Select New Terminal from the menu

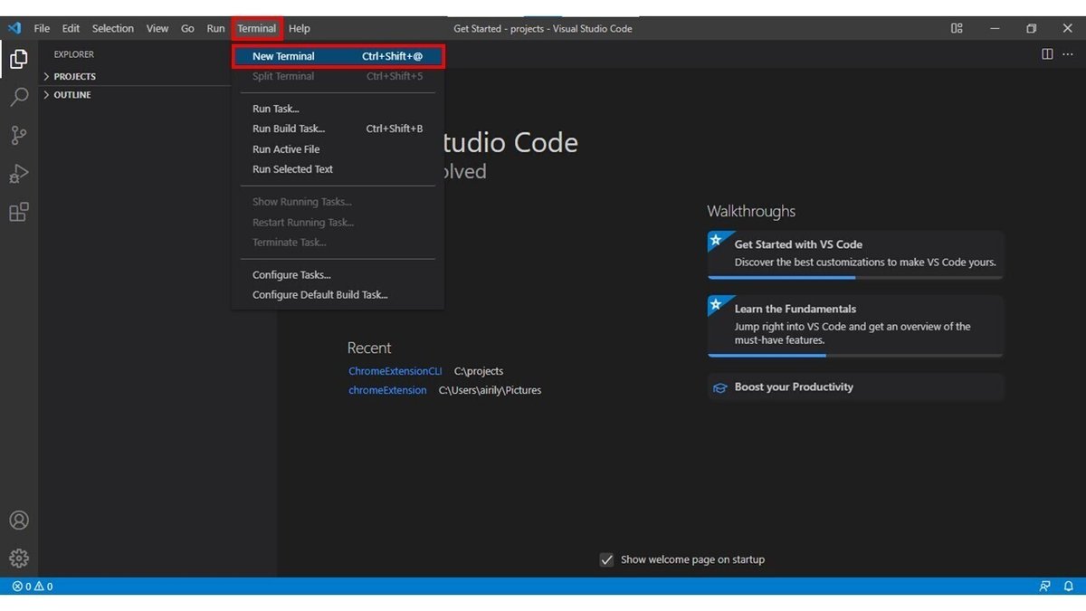pos(338,56)
